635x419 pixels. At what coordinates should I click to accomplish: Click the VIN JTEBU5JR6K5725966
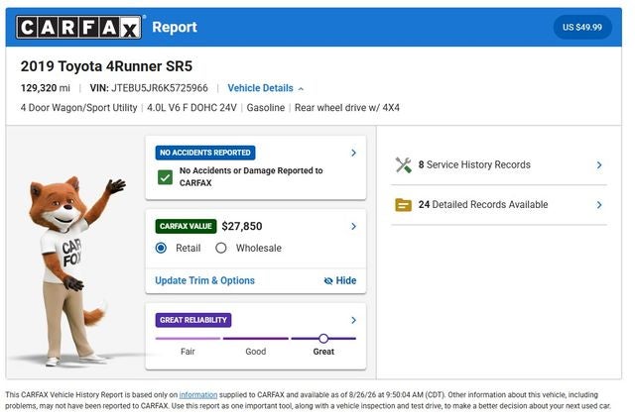[149, 88]
